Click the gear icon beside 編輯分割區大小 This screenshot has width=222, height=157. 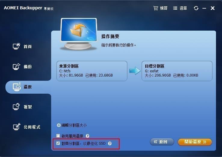click(59, 125)
